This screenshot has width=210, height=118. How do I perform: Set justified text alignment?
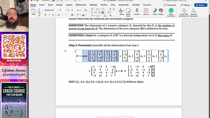pyautogui.click(x=103, y=12)
